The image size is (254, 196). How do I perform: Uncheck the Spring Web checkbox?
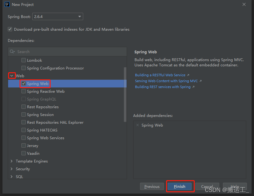click(x=24, y=83)
